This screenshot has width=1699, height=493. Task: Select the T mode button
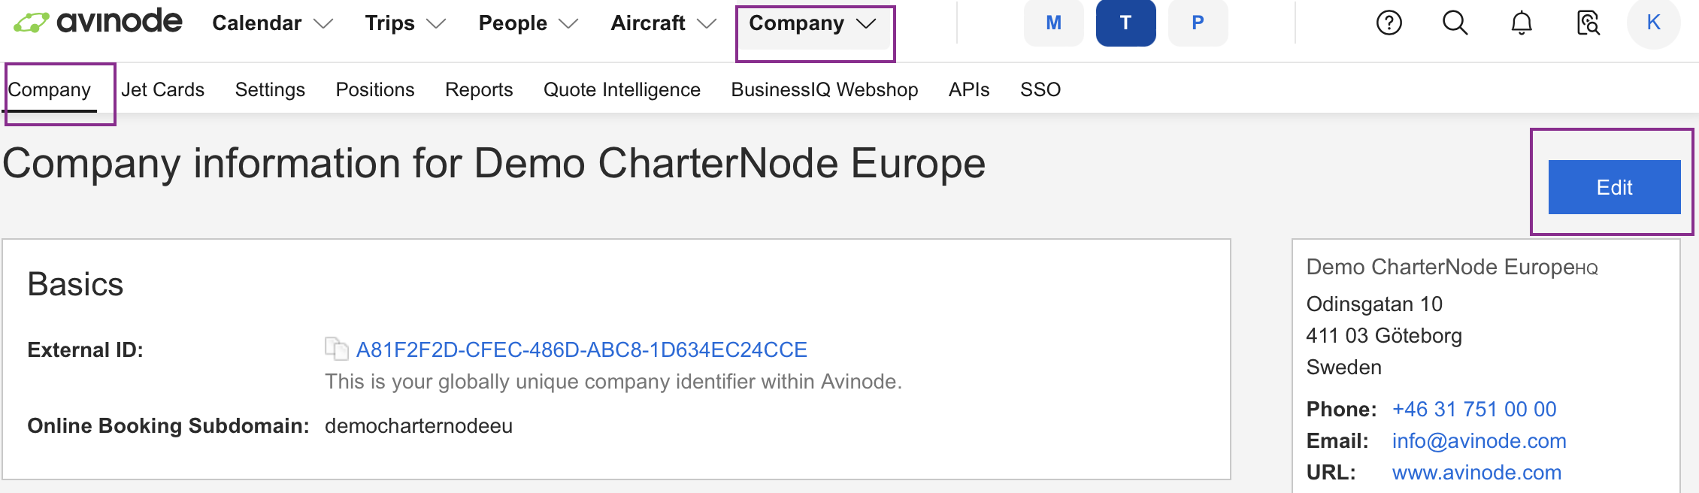(1125, 23)
